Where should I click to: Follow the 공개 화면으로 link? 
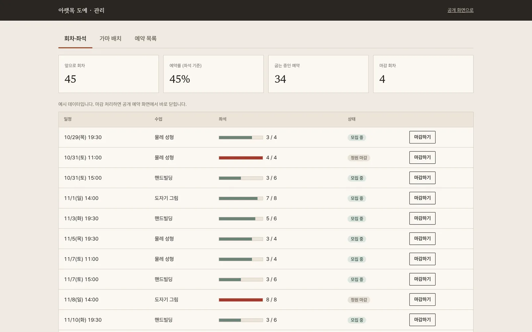pos(460,10)
